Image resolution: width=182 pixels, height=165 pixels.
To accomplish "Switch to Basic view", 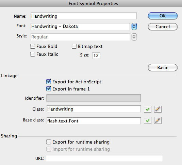I will coord(163,67).
